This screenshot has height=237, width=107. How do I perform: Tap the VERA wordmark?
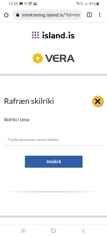point(60,58)
